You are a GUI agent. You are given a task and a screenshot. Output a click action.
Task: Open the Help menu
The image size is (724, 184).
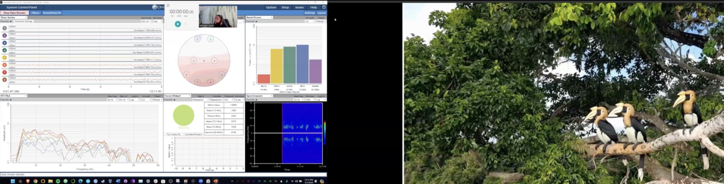313,7
